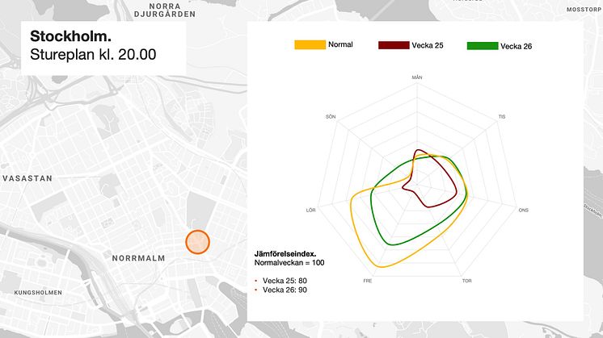Select the 'Vecka 26' legend label
This screenshot has height=338, width=603.
516,47
